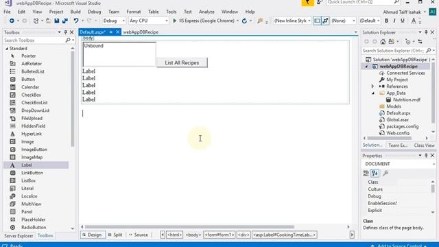This screenshot has width=439, height=247.
Task: Open the Format menu
Action: tap(134, 12)
